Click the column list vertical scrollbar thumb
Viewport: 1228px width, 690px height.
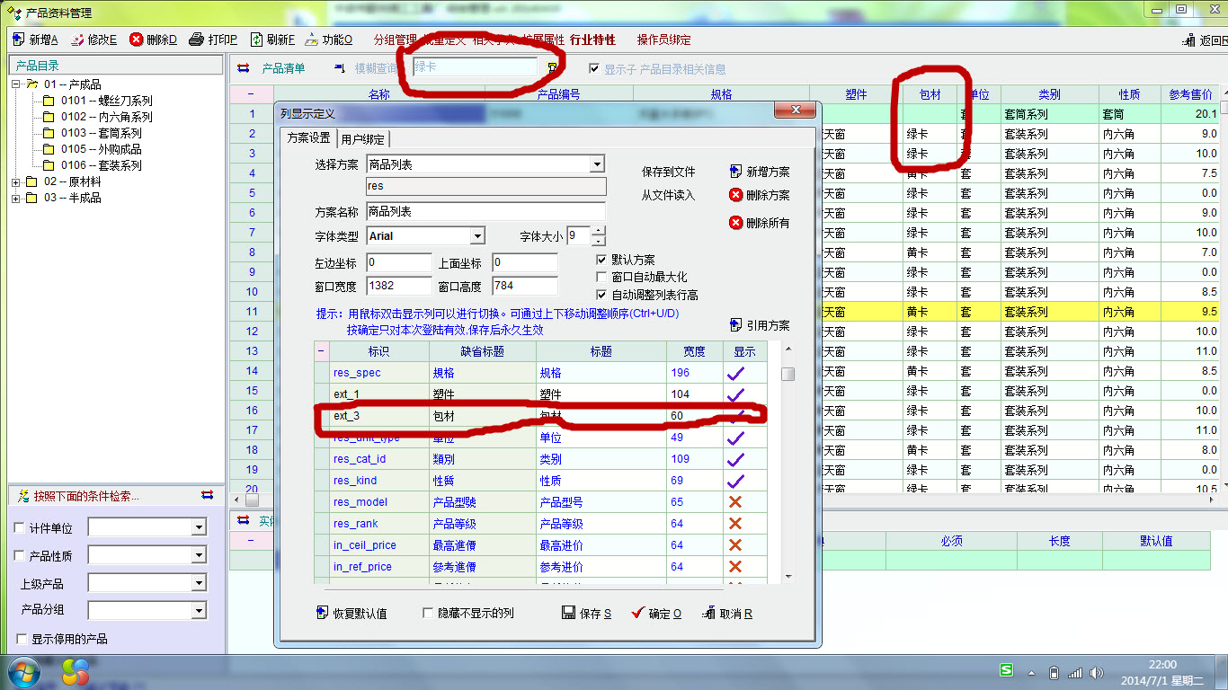click(788, 374)
